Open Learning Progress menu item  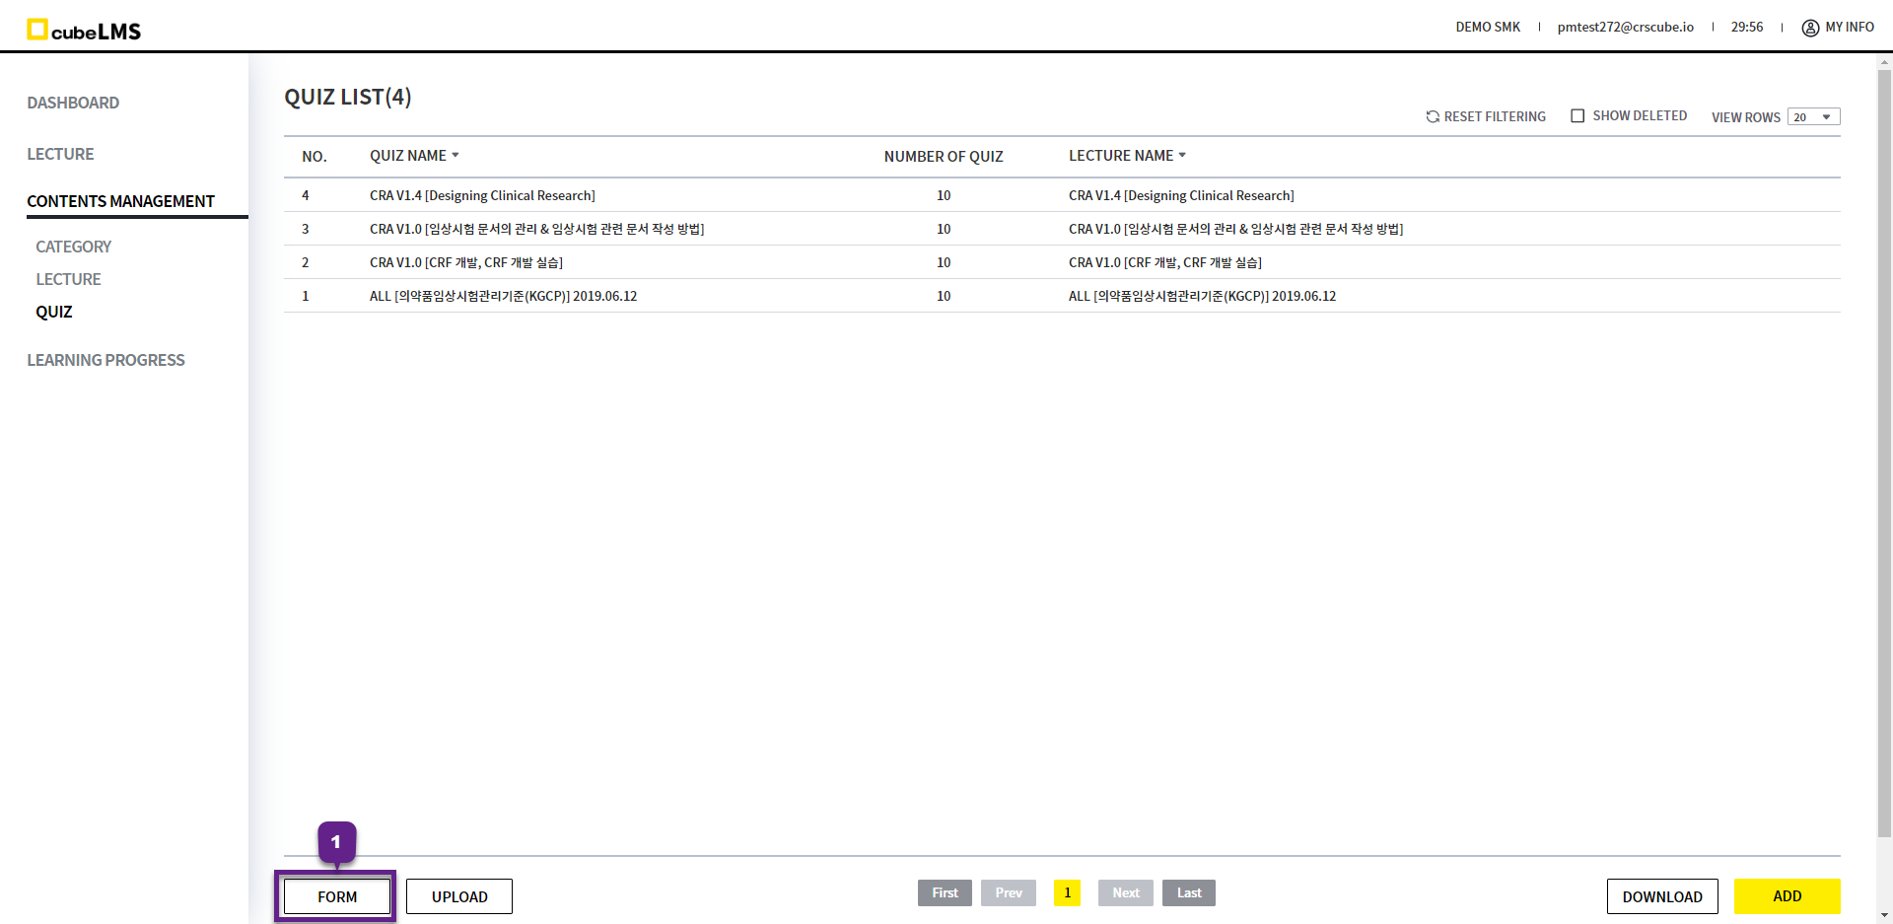coord(105,360)
